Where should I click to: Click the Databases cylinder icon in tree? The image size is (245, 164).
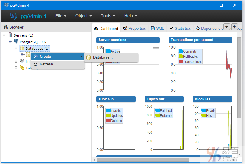coord(22,48)
